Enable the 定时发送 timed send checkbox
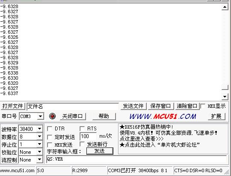The width and height of the screenshot is (231, 176). tap(50, 137)
